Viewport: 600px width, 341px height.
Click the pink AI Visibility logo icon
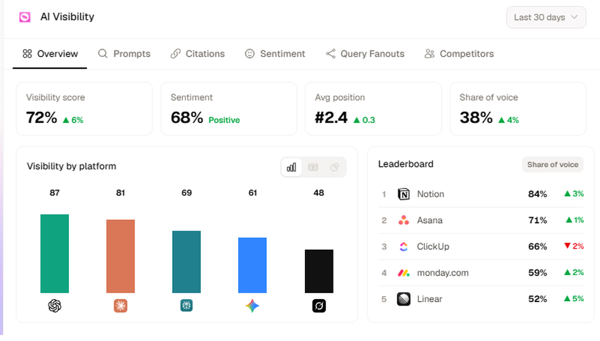(25, 17)
